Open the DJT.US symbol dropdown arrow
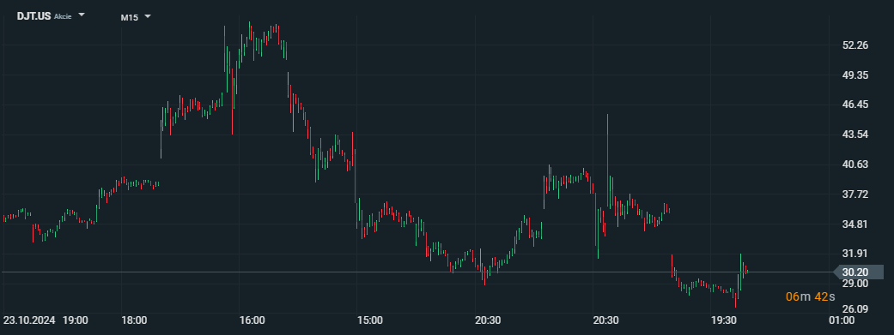 [x=82, y=15]
